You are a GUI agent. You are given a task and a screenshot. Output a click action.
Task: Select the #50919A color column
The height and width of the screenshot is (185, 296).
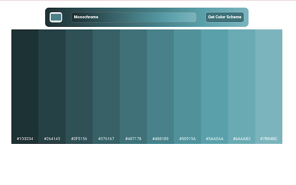point(187,86)
